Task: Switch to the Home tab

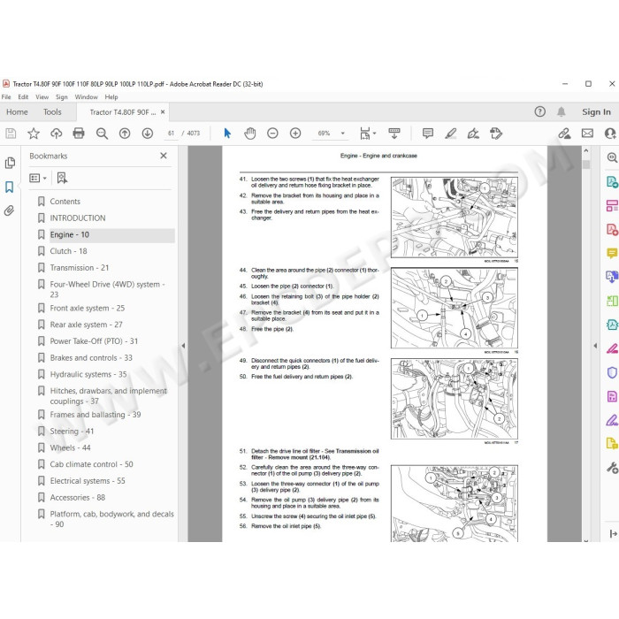Action: tap(17, 112)
